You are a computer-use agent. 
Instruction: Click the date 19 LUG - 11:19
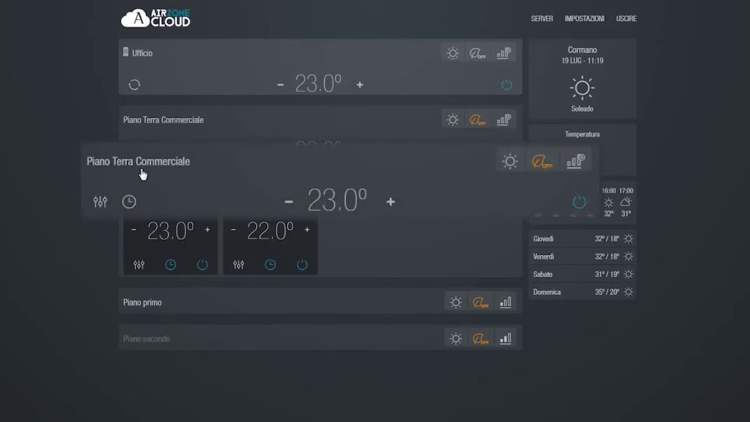(582, 61)
